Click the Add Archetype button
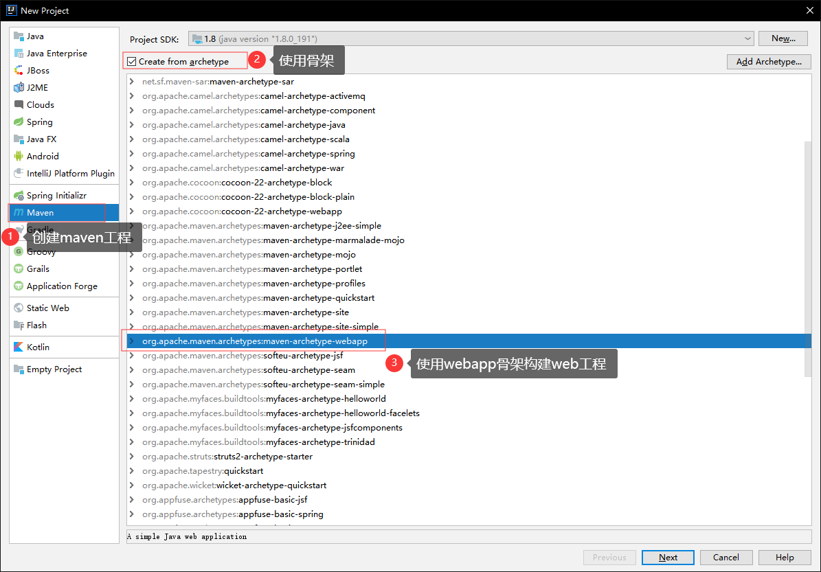This screenshot has width=821, height=572. (769, 62)
